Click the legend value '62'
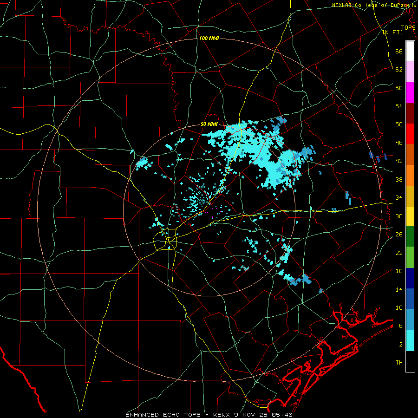The height and width of the screenshot is (418, 418). (399, 69)
